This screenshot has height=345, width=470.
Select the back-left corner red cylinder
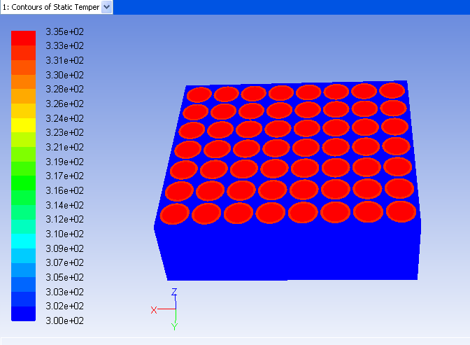(x=199, y=95)
